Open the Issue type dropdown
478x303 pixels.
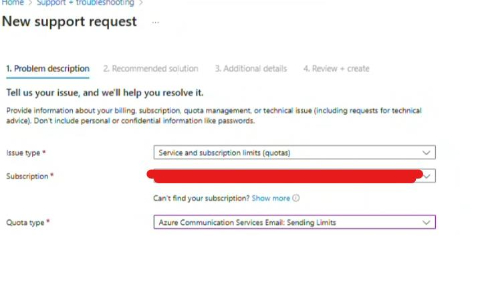(x=294, y=153)
